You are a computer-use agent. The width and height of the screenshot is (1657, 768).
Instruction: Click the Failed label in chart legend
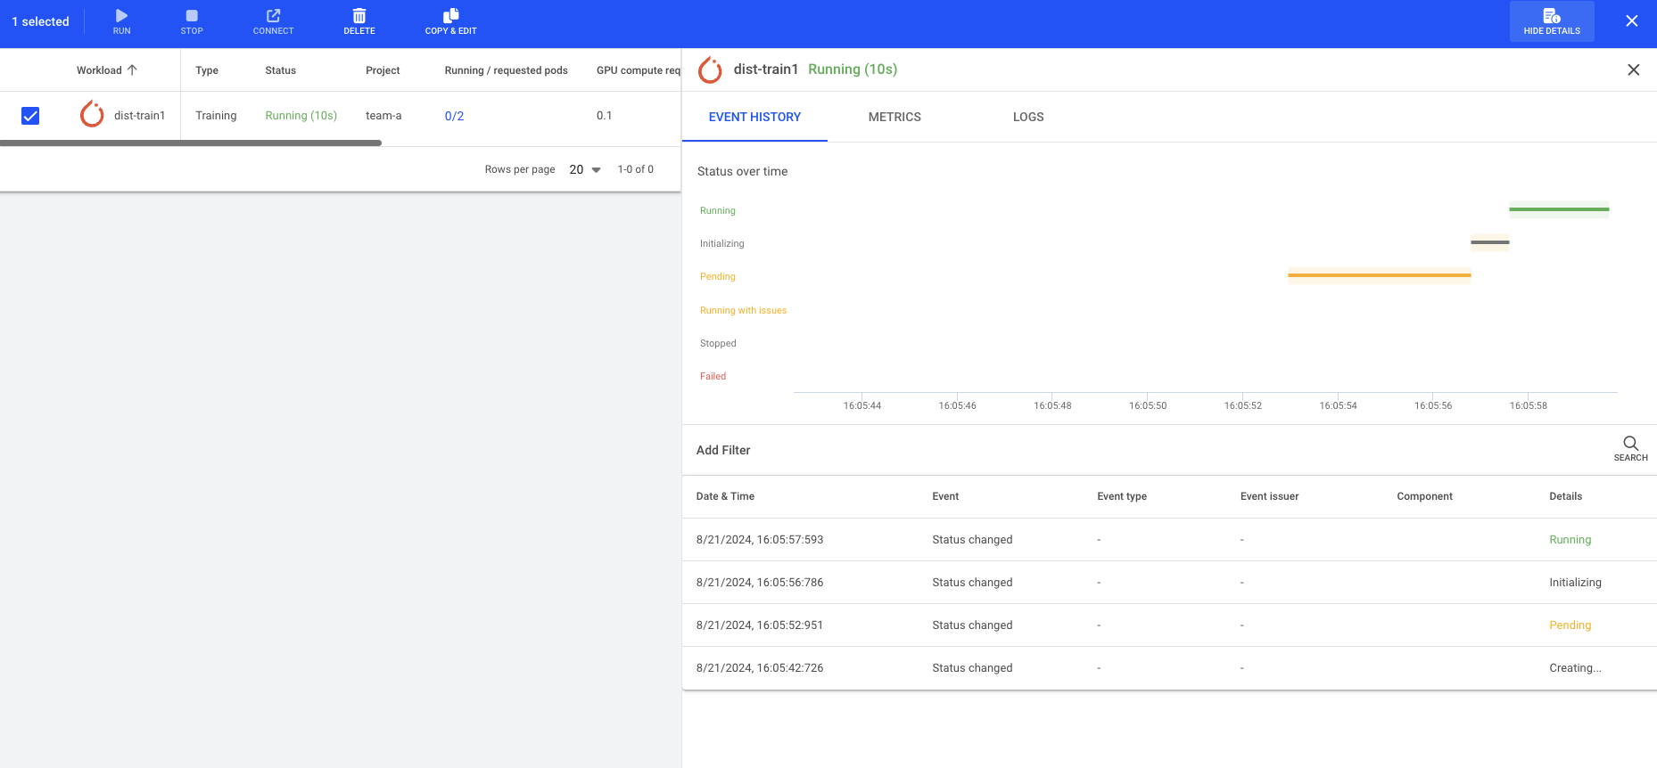tap(713, 376)
